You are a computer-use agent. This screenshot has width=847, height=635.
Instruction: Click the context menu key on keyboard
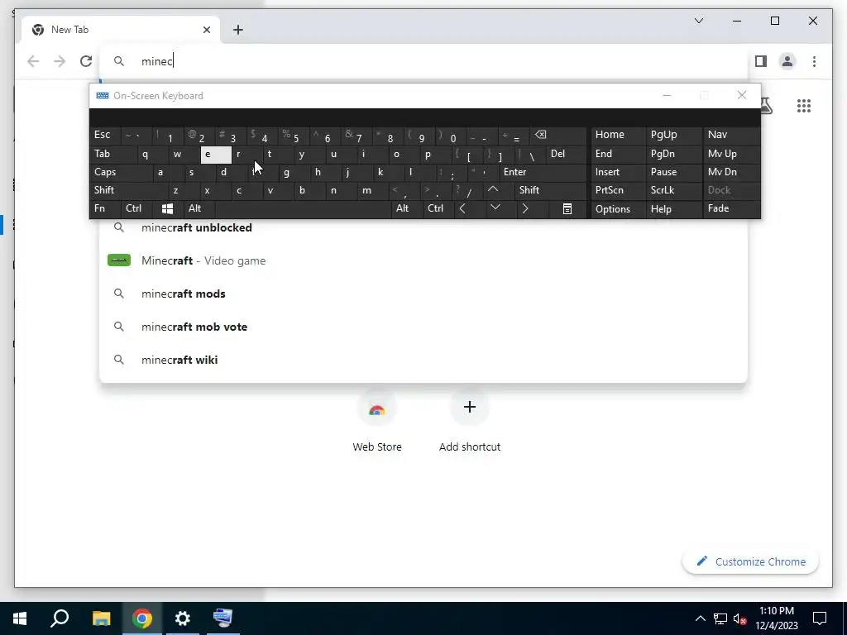[567, 208]
